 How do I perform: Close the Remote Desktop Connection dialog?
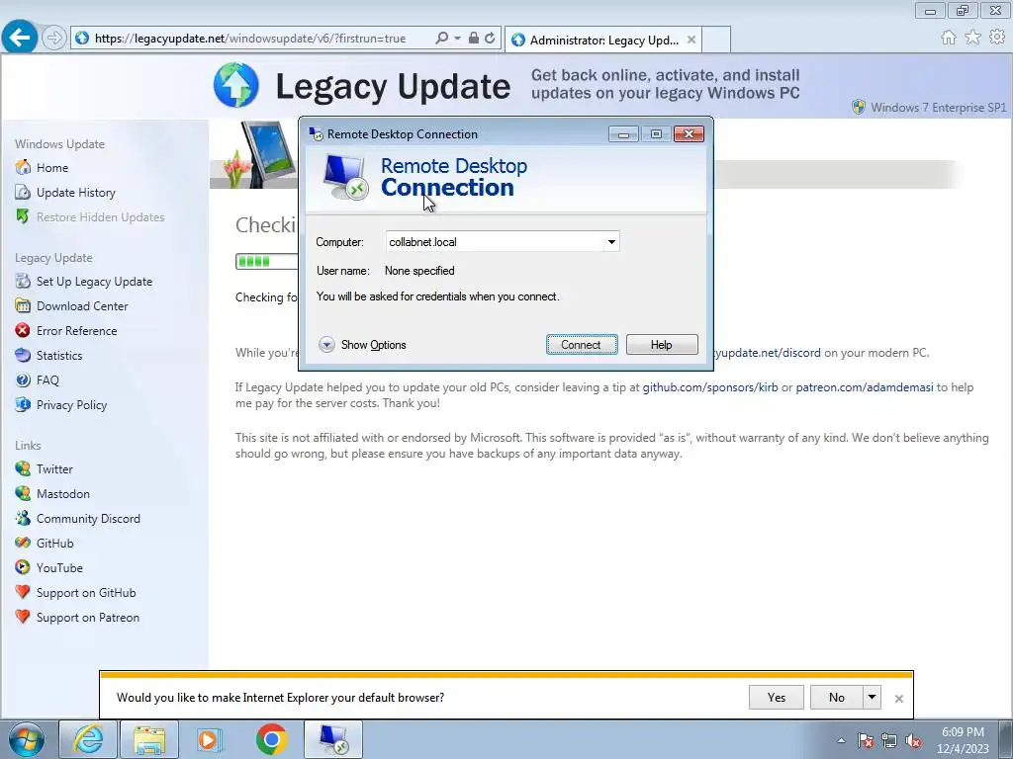pos(689,133)
